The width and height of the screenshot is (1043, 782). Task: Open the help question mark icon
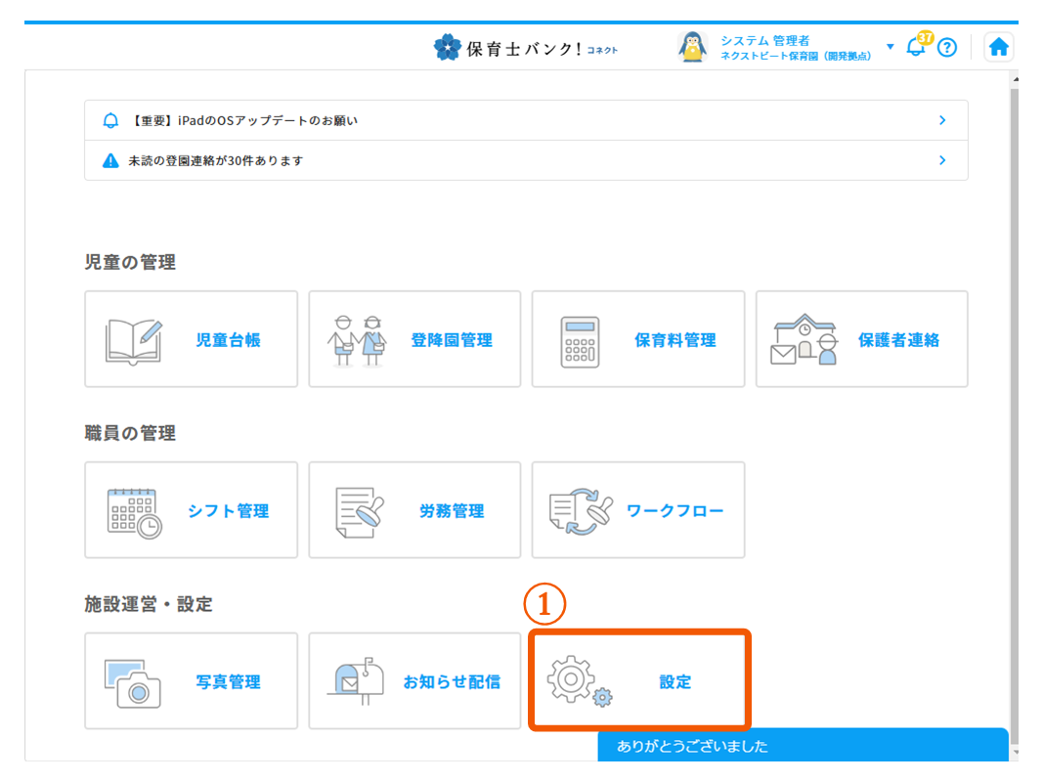[x=946, y=47]
